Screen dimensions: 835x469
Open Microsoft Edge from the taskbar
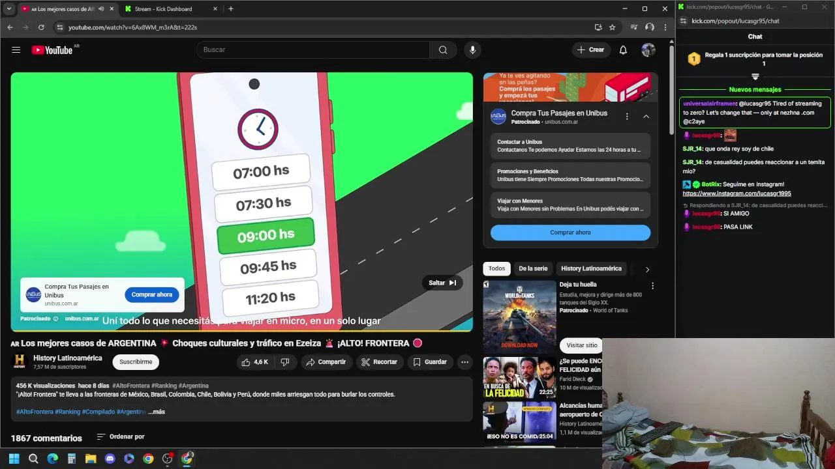(x=52, y=459)
